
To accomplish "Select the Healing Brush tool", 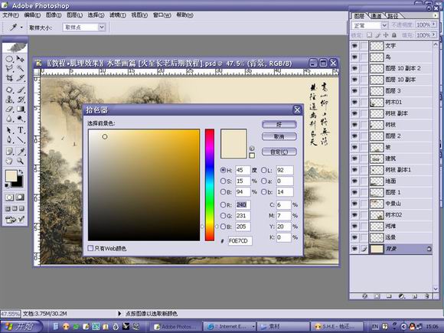I will 9,90.
